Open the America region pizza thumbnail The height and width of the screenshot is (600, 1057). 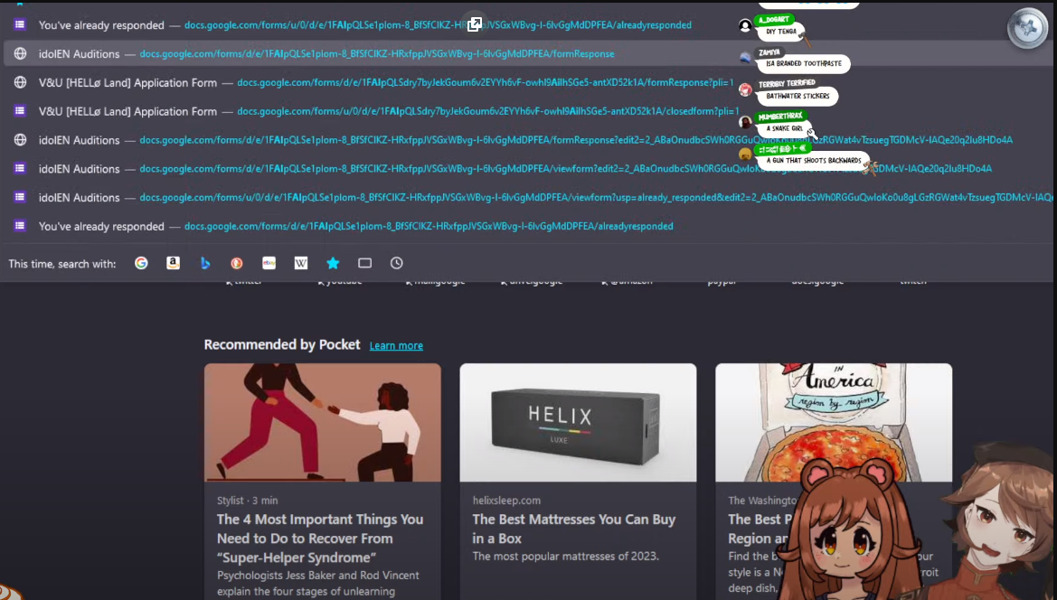pyautogui.click(x=833, y=422)
